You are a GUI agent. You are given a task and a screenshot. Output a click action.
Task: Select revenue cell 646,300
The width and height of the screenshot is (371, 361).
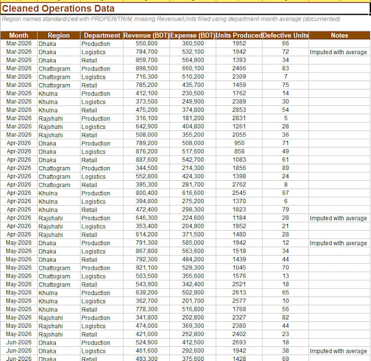(x=146, y=218)
